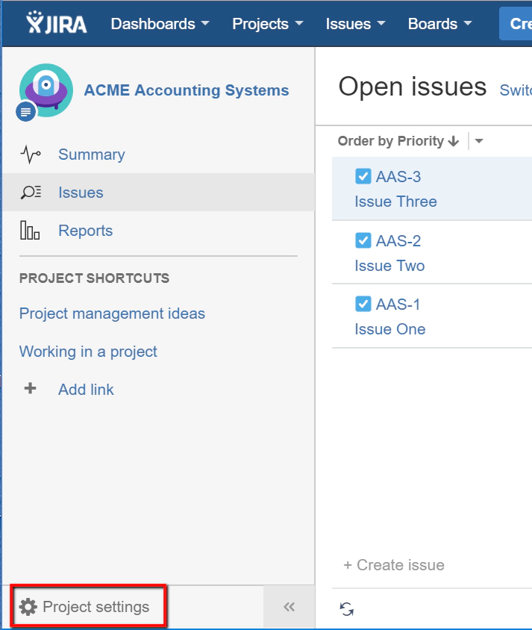This screenshot has height=630, width=532.
Task: Click the ACME project avatar image
Action: tap(45, 88)
